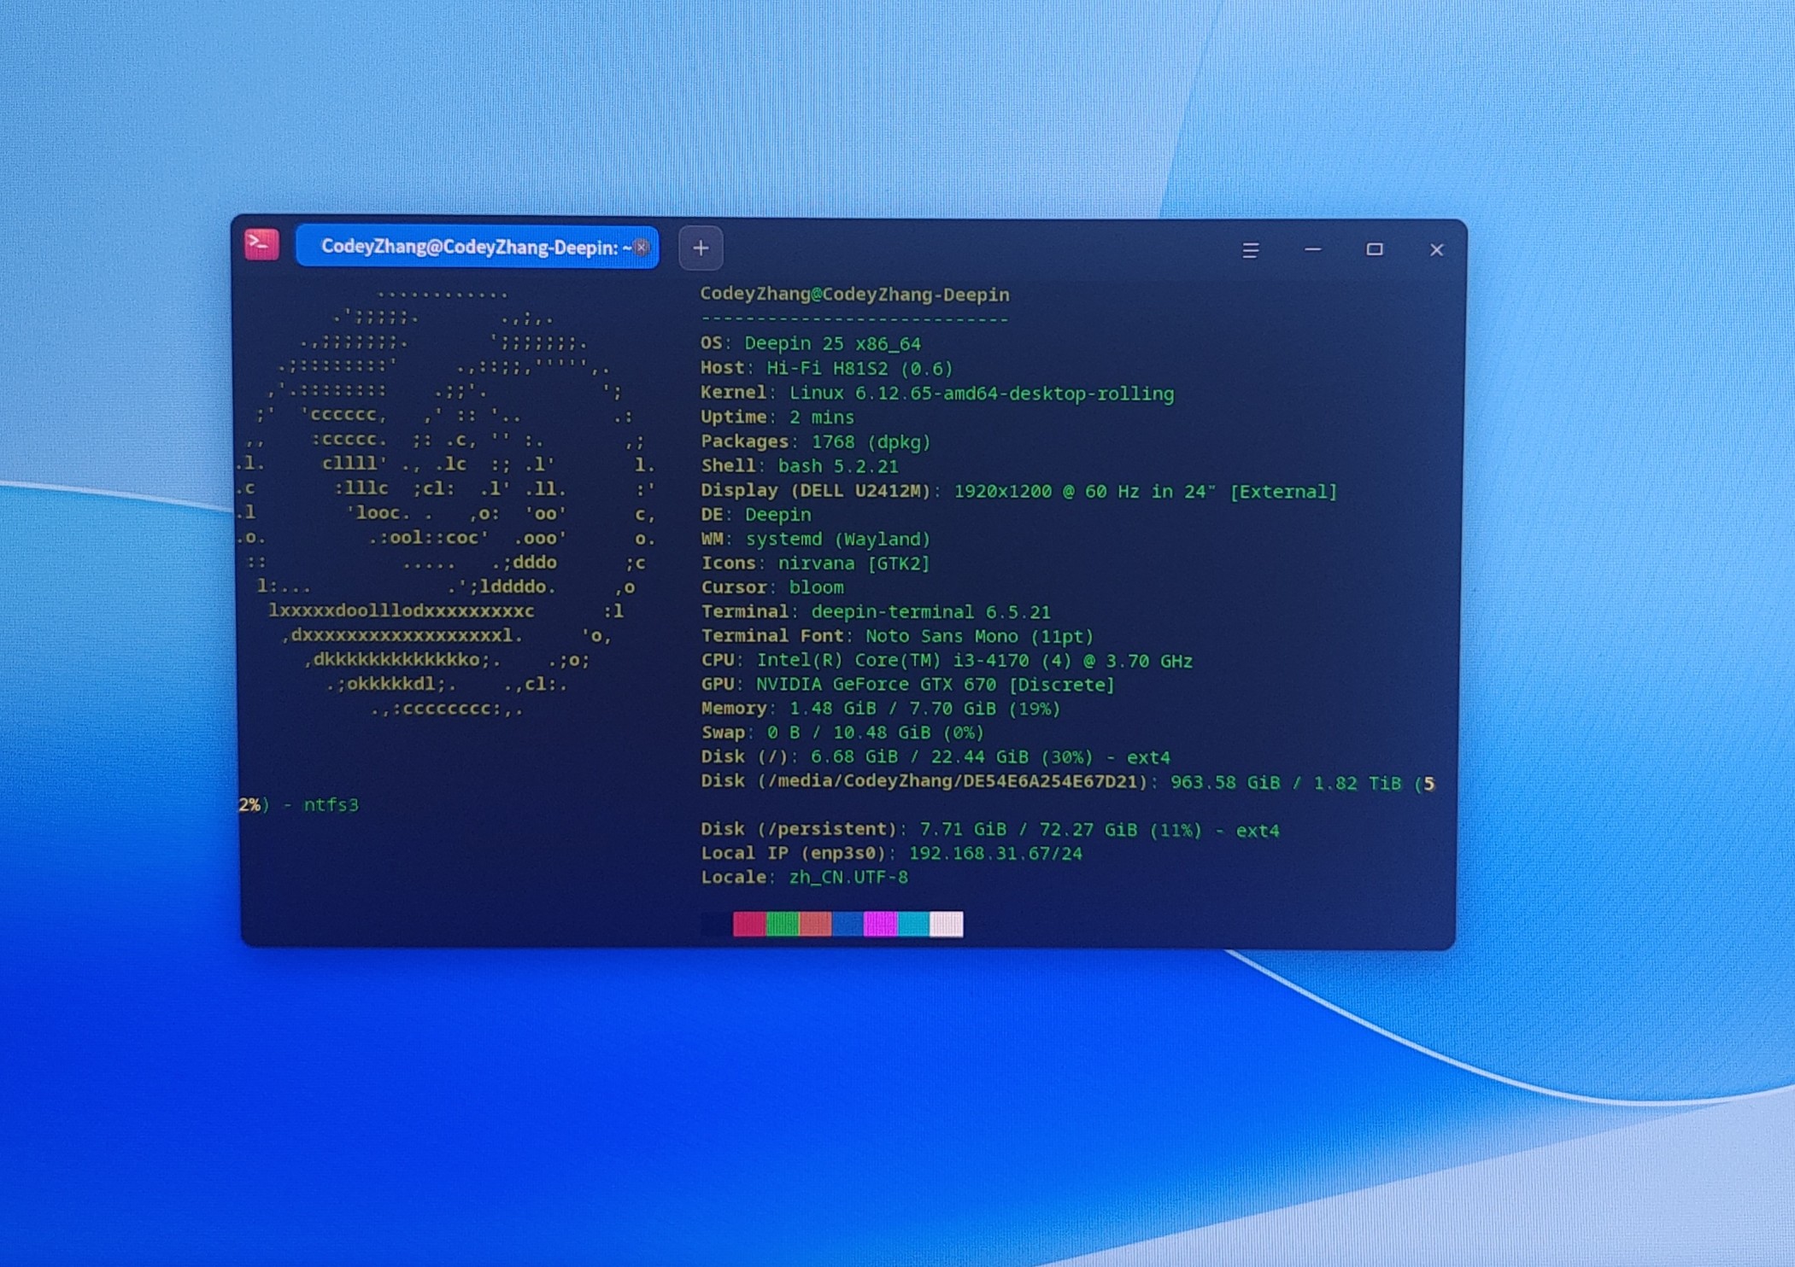Click the Local IP address text

[994, 854]
